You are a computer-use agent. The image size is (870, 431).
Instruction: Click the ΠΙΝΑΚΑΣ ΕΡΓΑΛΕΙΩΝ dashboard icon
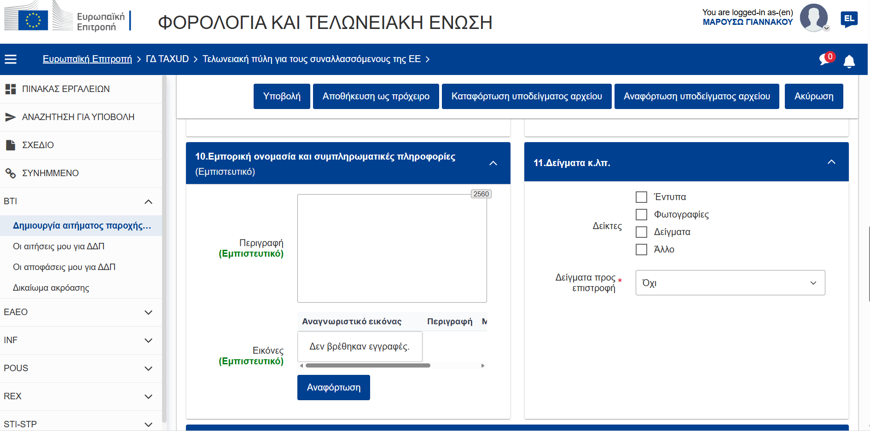pos(11,89)
